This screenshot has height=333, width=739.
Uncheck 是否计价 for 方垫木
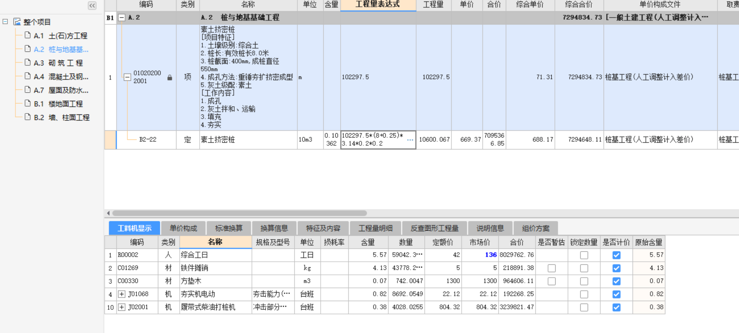616,281
